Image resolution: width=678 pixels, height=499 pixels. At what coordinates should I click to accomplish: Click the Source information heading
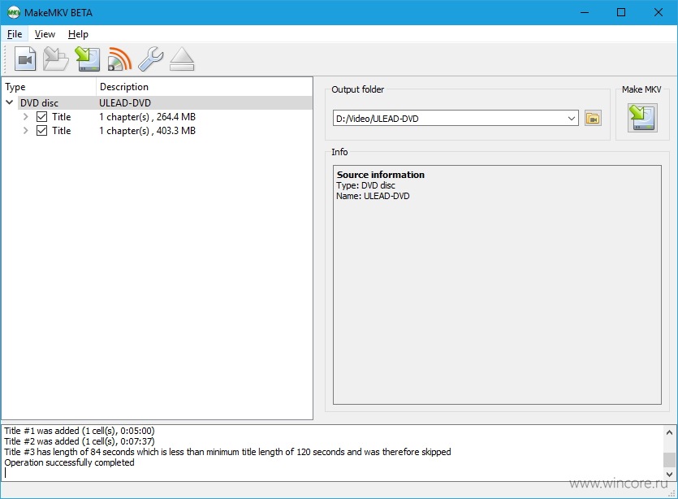pos(381,175)
